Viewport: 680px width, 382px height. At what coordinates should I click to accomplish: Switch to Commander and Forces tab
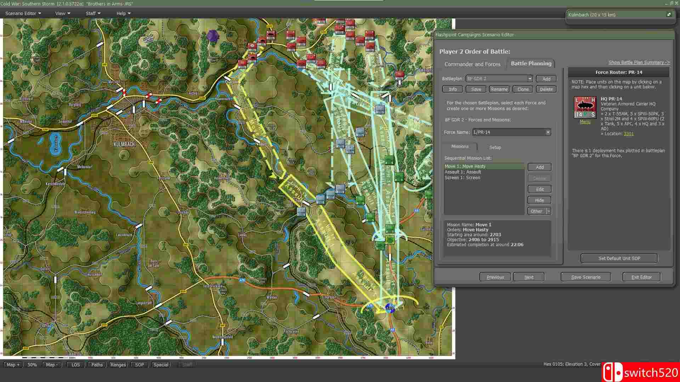(x=472, y=64)
